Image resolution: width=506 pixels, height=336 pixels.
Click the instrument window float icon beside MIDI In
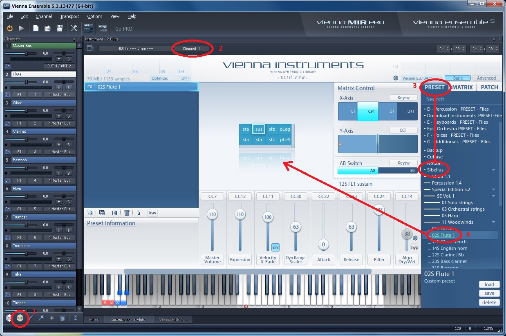tap(90, 49)
